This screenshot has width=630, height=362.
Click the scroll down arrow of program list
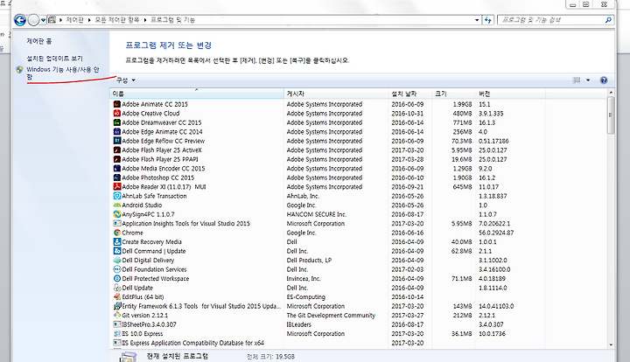(x=611, y=345)
